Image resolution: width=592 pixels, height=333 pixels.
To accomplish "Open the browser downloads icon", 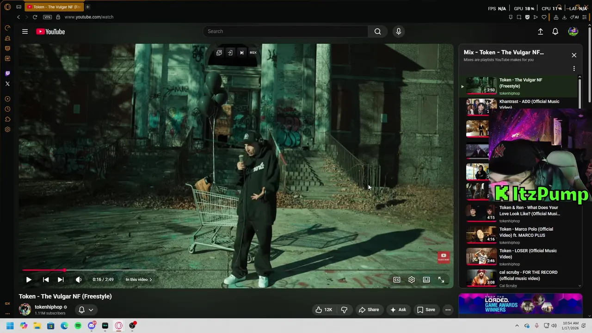I will [x=564, y=17].
